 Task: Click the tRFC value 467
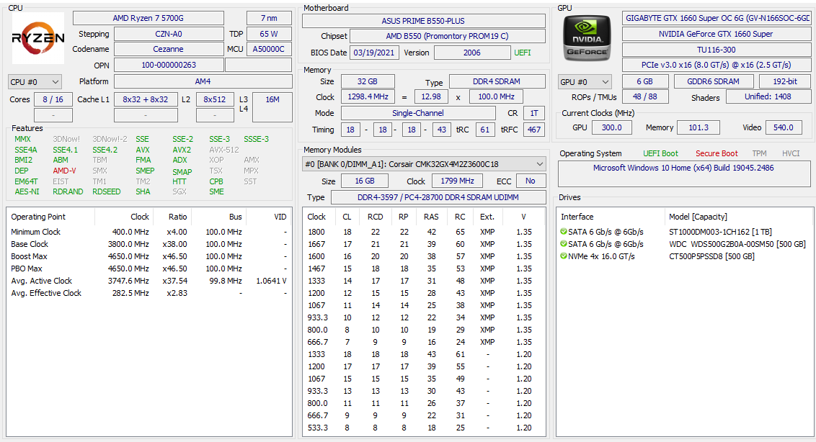click(x=534, y=130)
